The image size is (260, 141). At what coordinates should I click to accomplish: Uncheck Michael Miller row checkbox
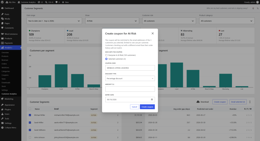(30, 115)
